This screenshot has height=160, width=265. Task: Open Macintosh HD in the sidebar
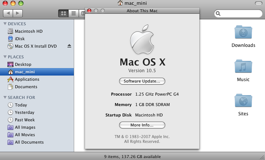click(37, 31)
